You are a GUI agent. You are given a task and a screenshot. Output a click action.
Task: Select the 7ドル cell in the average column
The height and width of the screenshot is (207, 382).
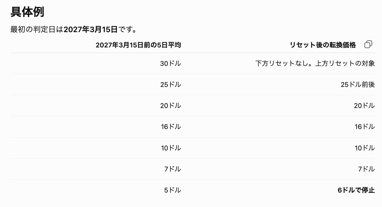(x=173, y=169)
